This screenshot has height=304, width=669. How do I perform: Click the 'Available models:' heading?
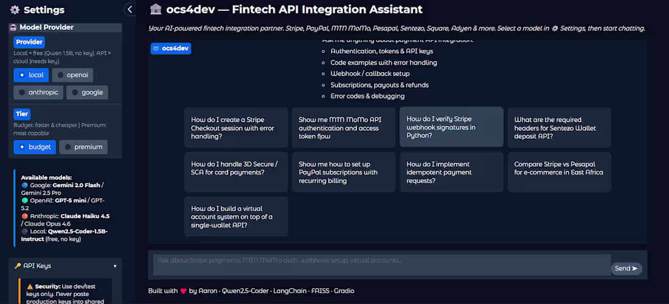(46, 178)
